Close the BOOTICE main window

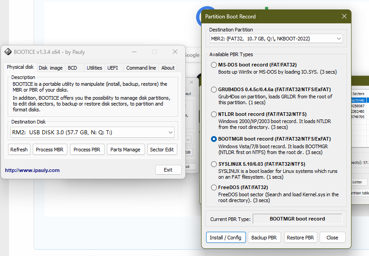175,52
